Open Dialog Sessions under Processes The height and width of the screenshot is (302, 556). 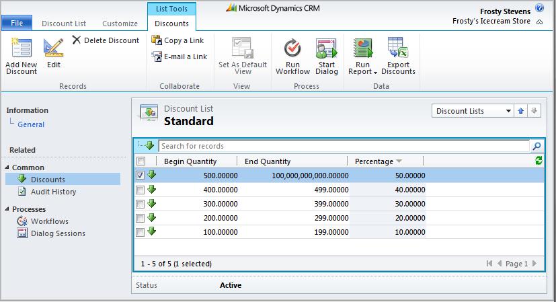coord(58,233)
